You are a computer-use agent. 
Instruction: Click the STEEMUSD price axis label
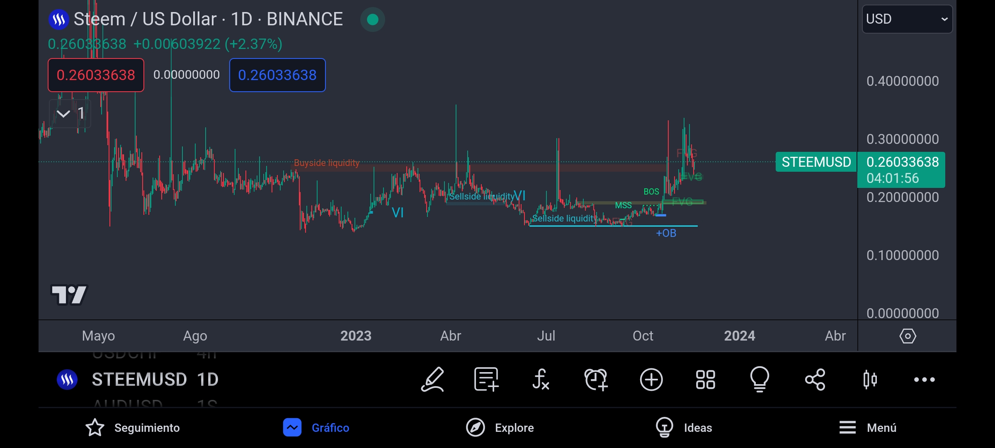(x=816, y=162)
